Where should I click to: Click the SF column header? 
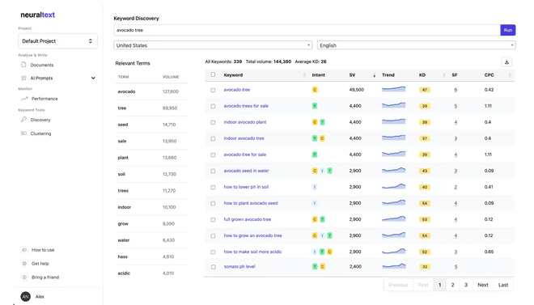pyautogui.click(x=455, y=75)
